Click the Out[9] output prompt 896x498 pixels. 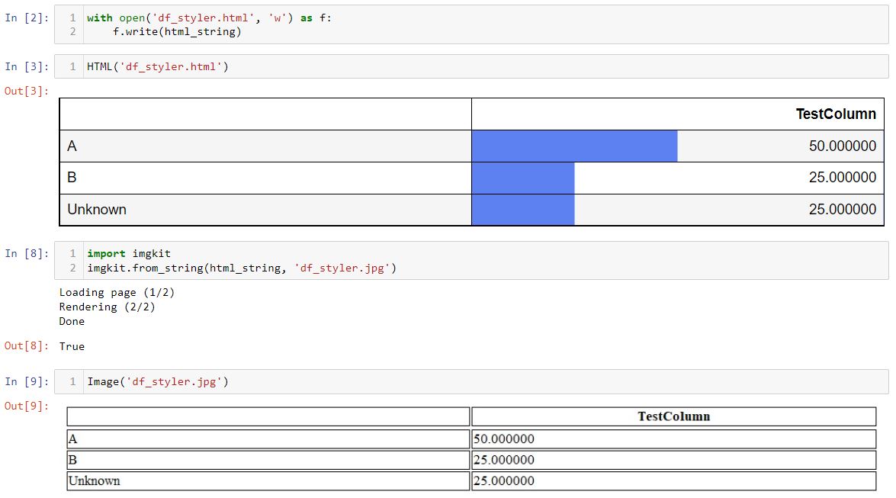[26, 406]
